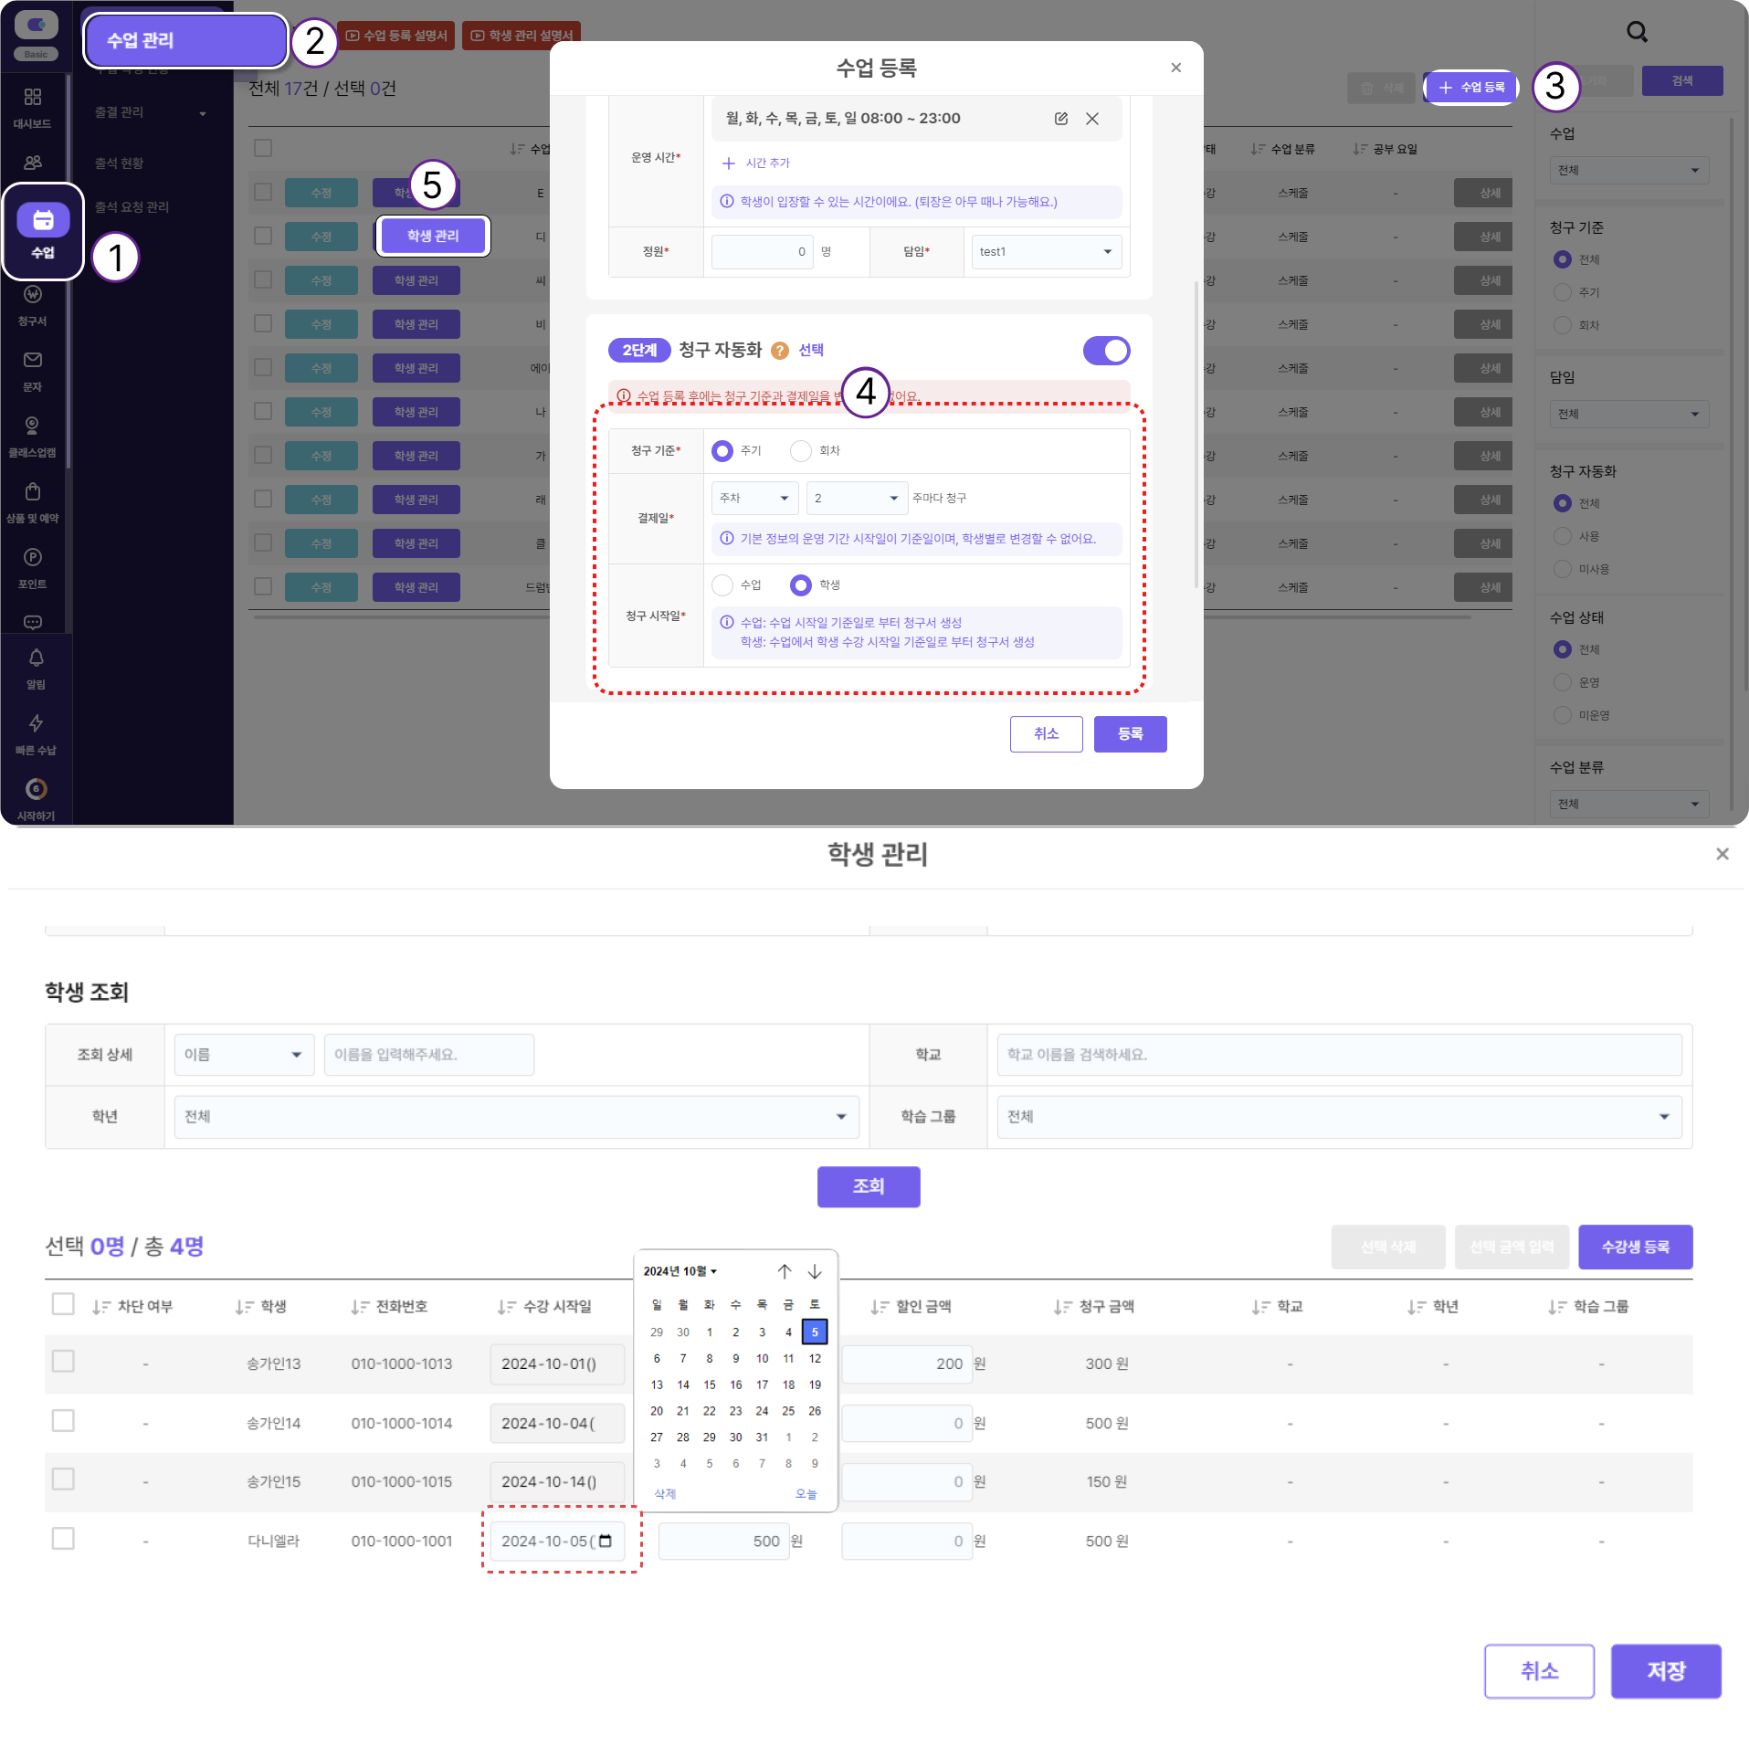
Task: Open the 조회 상세 dropdown showing 이름
Action: click(x=244, y=1055)
